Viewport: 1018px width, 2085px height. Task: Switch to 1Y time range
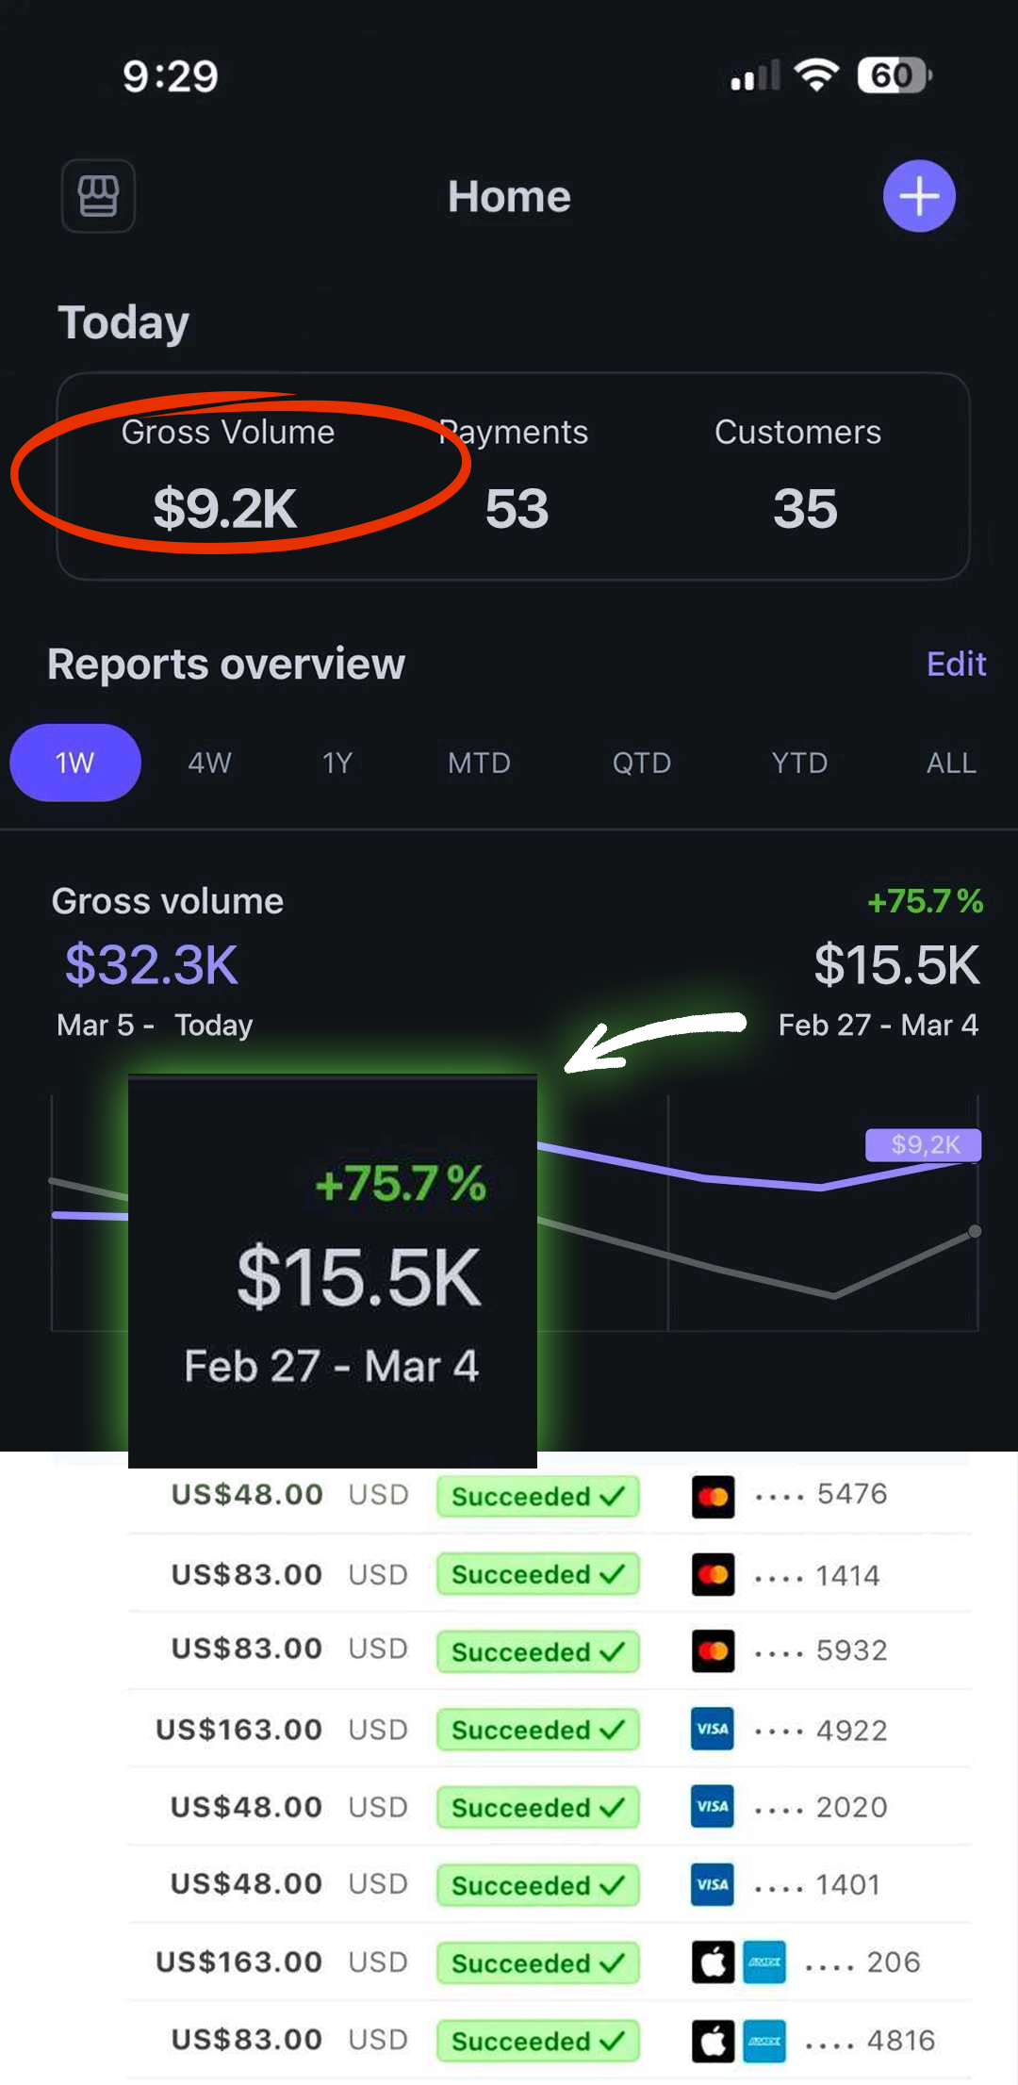(x=337, y=763)
